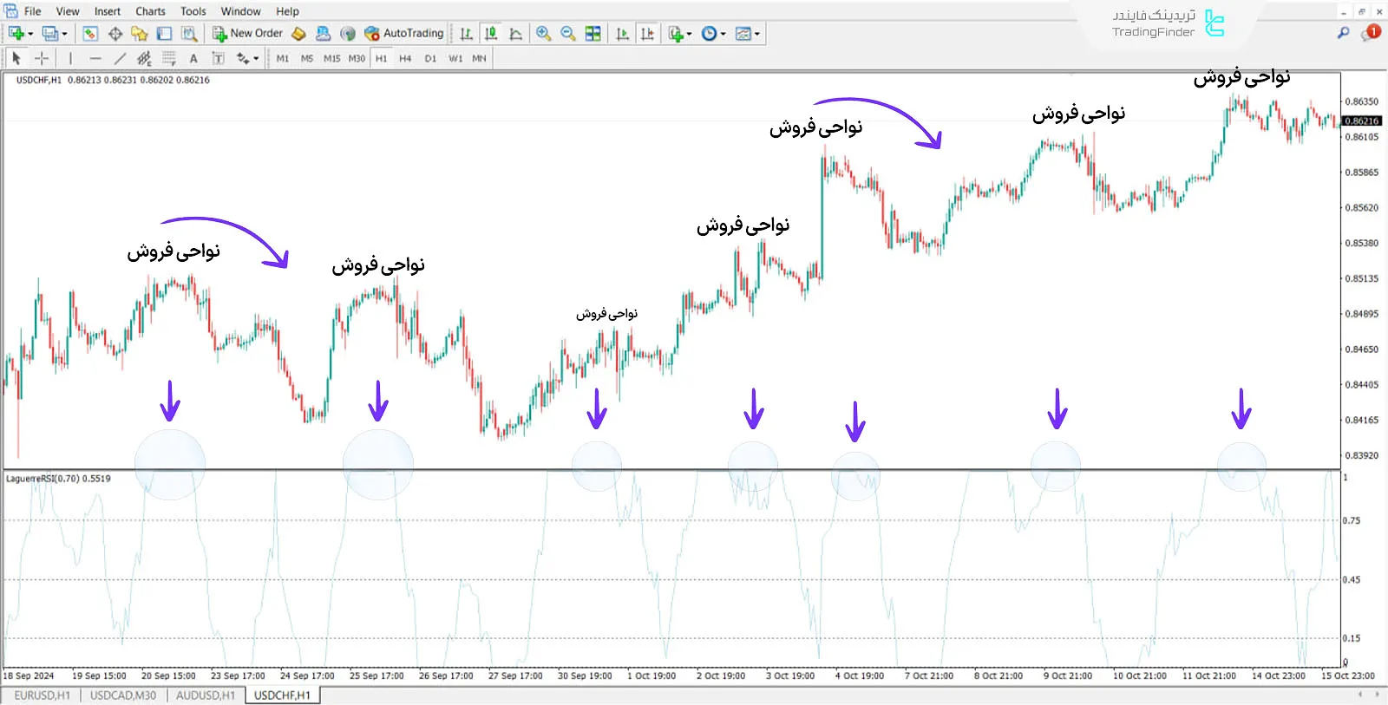Click the 0.86216 current price marker
The height and width of the screenshot is (705, 1388).
1362,121
